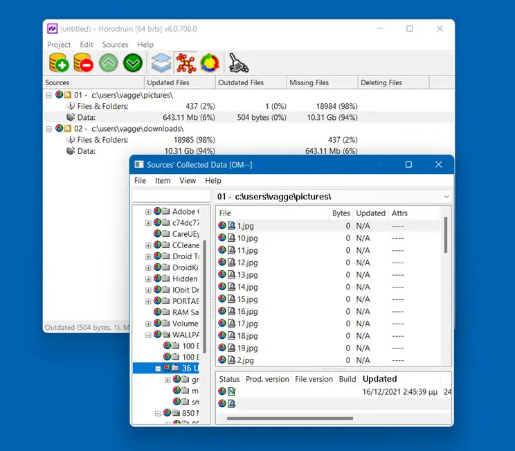Viewport: 515px width, 451px height.
Task: Close the Sources' Collected Data window
Action: (438, 164)
